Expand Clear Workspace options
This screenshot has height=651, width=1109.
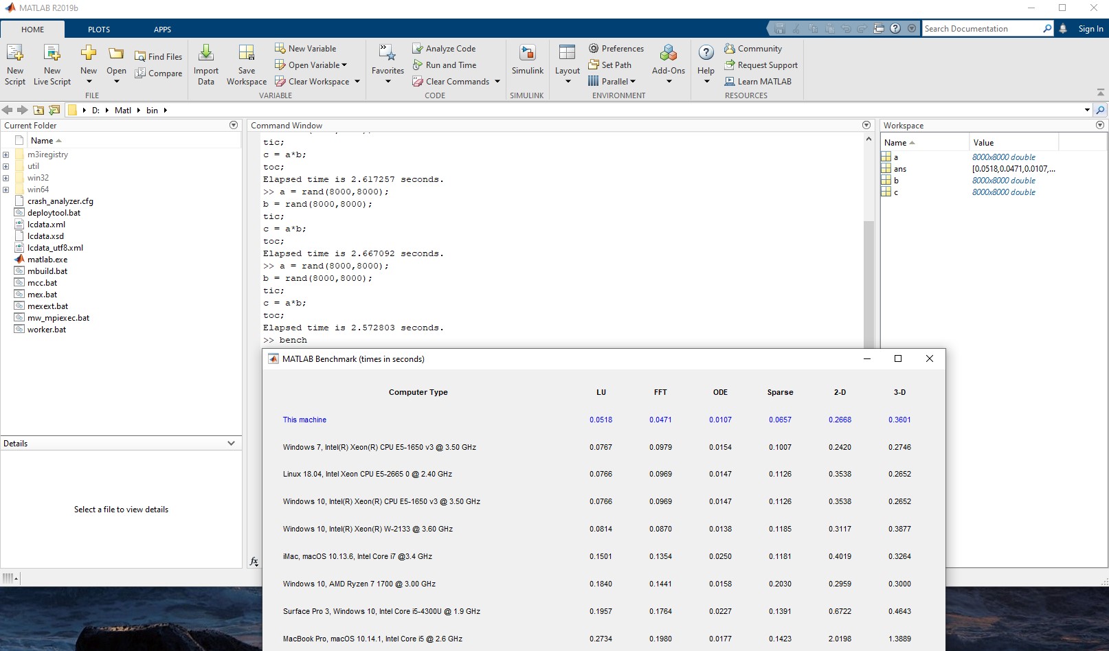click(357, 82)
